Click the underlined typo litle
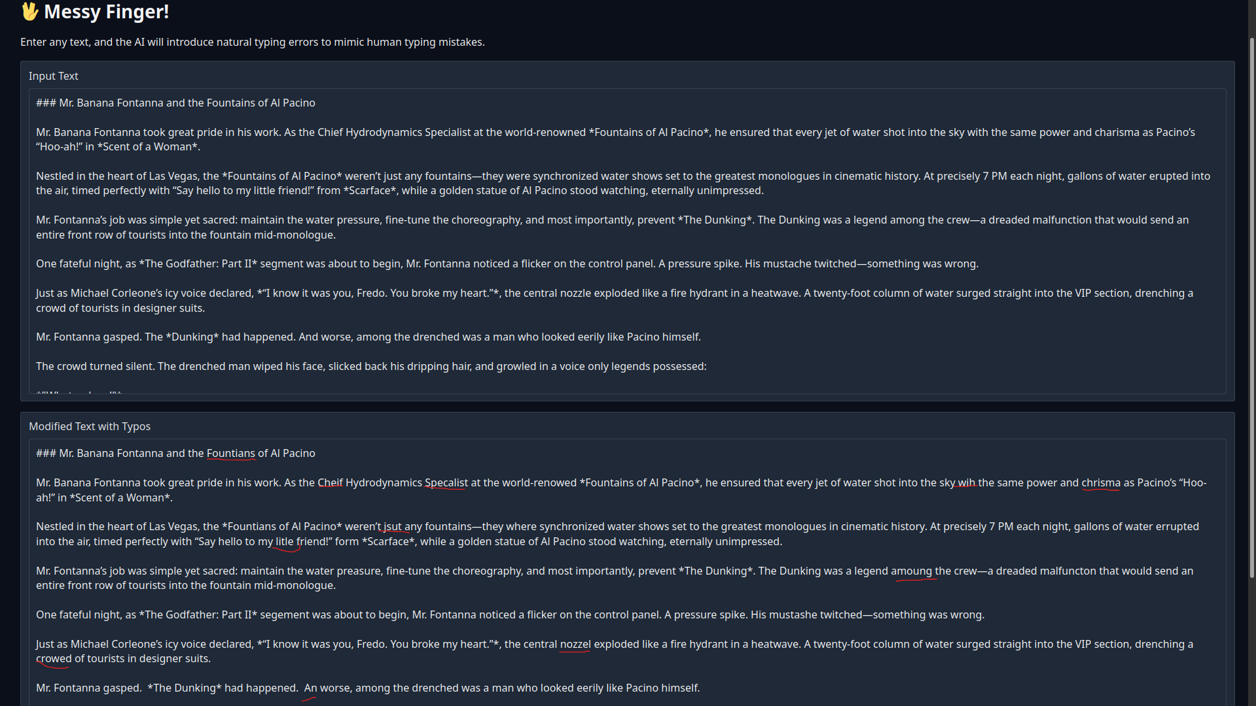This screenshot has height=706, width=1256. coord(285,541)
